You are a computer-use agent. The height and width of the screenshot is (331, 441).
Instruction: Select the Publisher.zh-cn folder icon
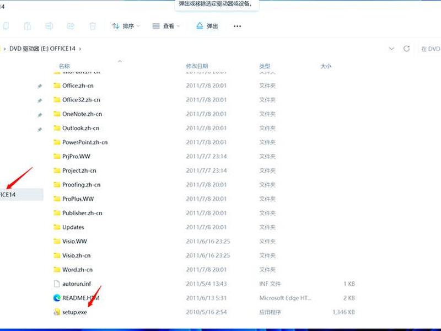(57, 213)
